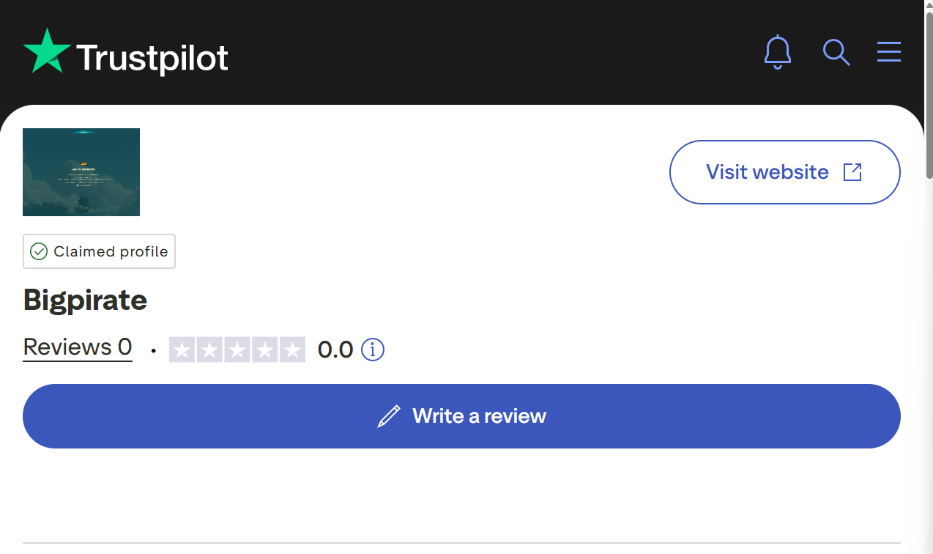Viewport: 933px width, 554px height.
Task: Select the third rating star
Action: pos(237,350)
